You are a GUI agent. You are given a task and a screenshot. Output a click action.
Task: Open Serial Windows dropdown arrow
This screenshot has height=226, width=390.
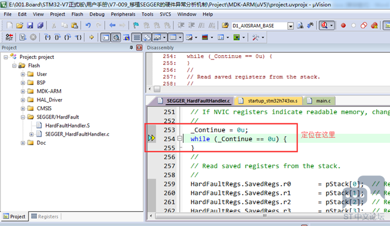click(196, 38)
